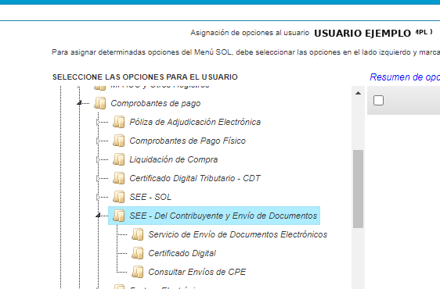Image resolution: width=440 pixels, height=289 pixels.
Task: Select Certificado Digital Tributario - CDT label
Action: (195, 178)
